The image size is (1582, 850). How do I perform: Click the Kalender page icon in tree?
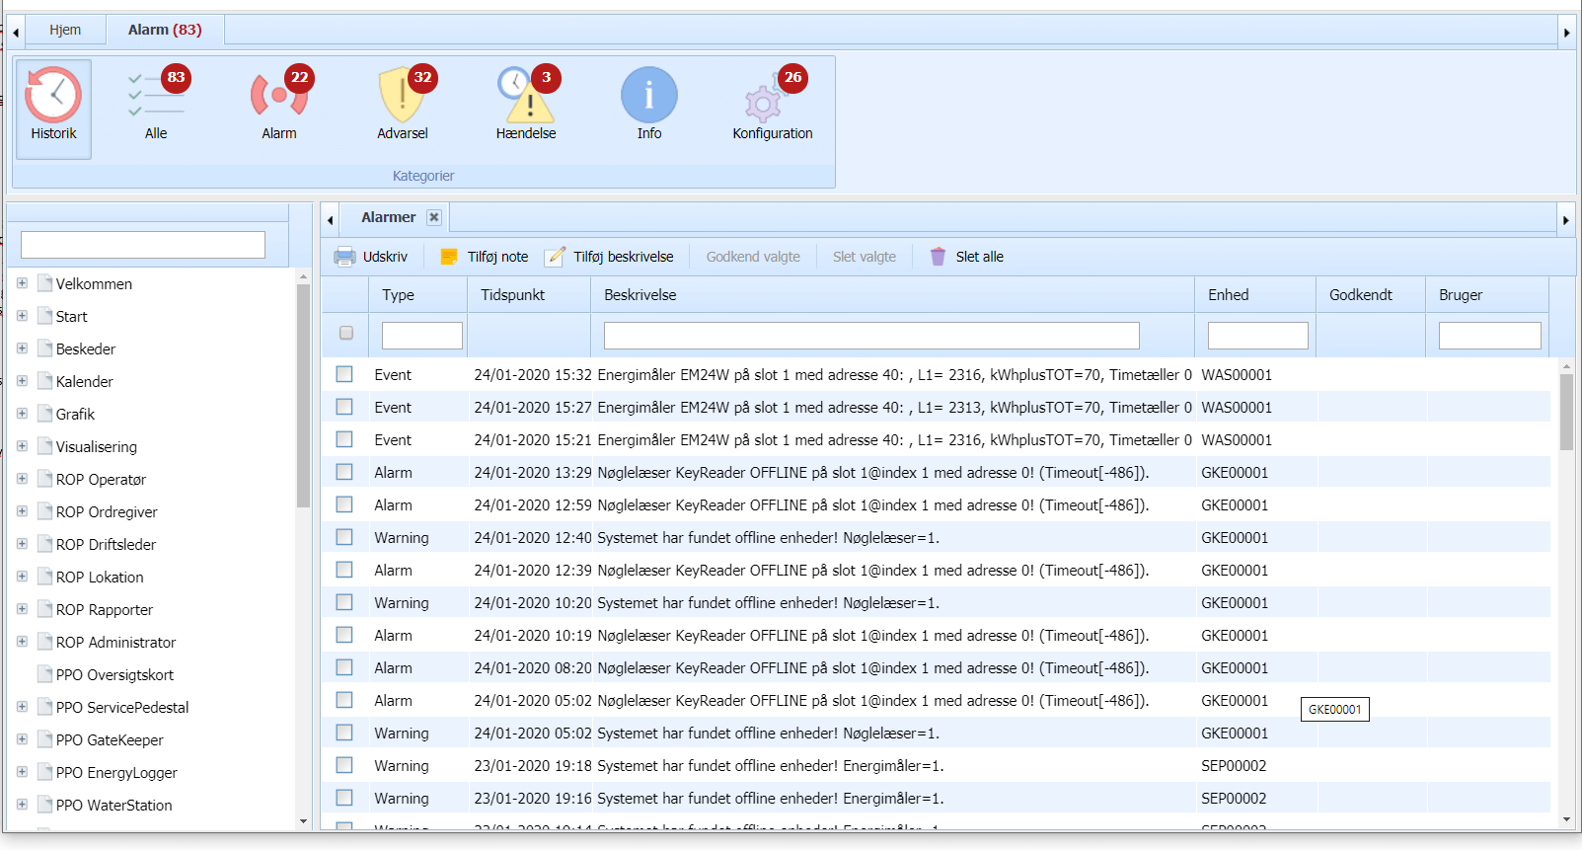(x=44, y=381)
